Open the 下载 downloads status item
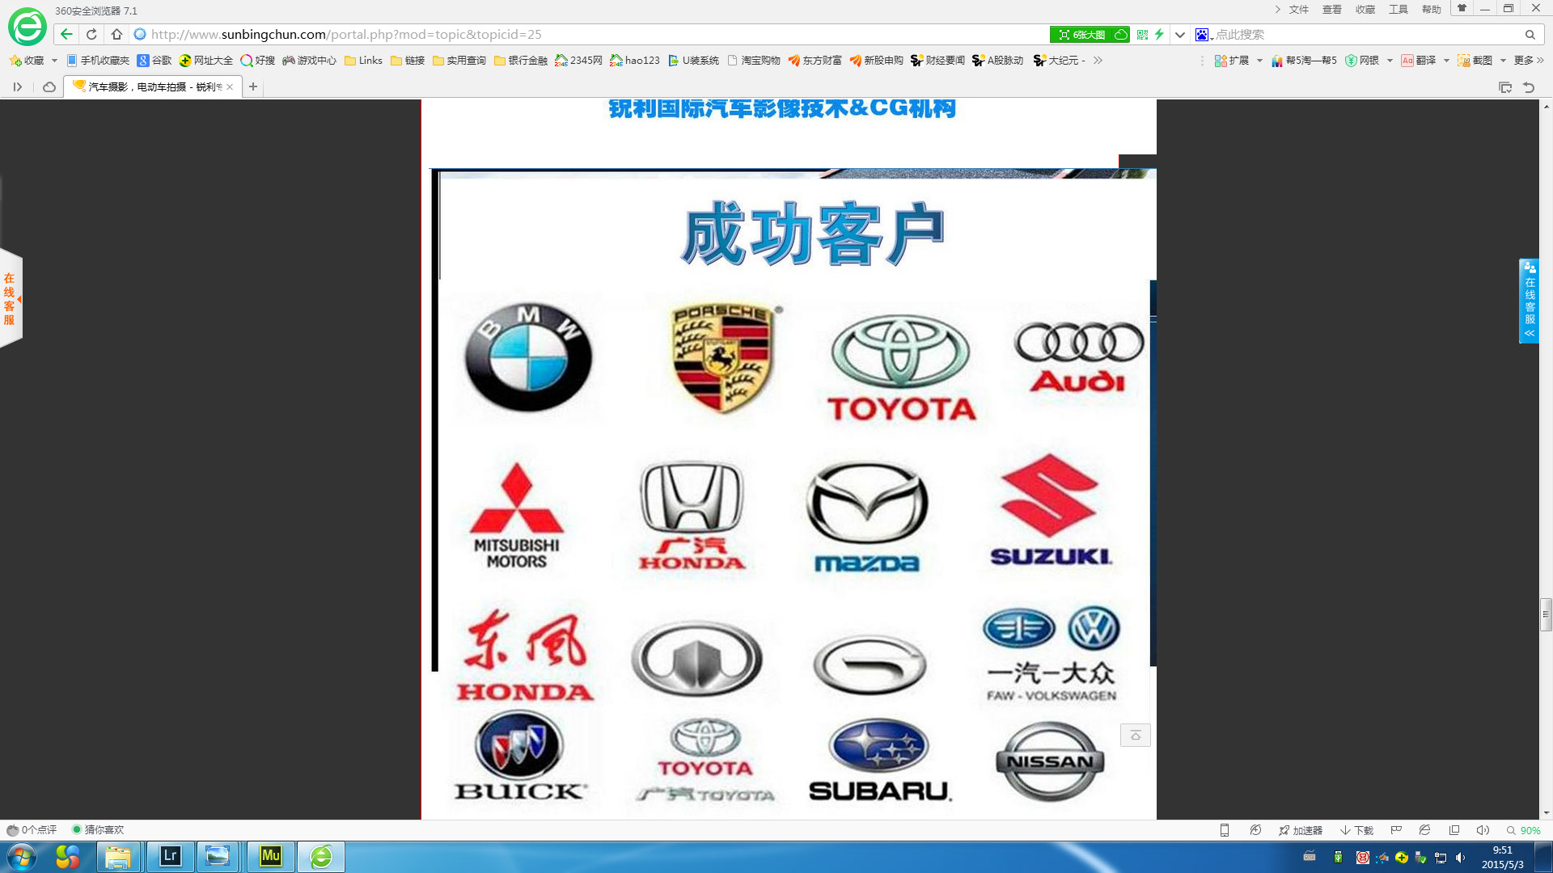The width and height of the screenshot is (1553, 873). tap(1357, 830)
